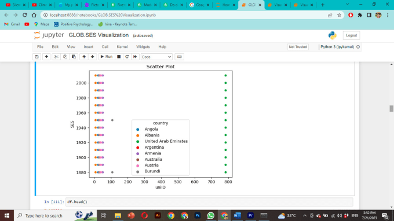Open the File menu
Image resolution: width=394 pixels, height=221 pixels.
pyautogui.click(x=40, y=47)
